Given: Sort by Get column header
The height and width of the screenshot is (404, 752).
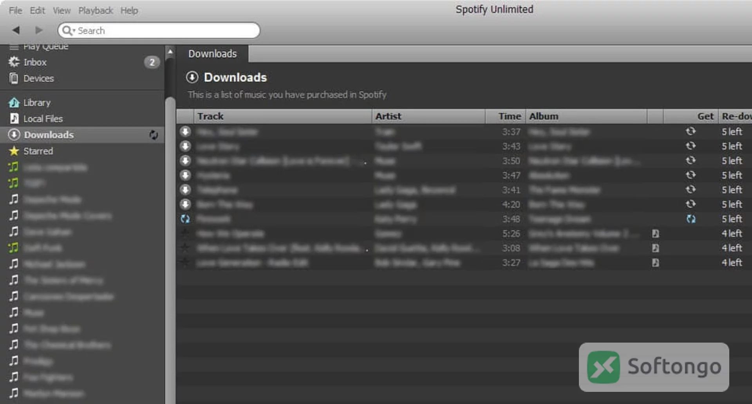Looking at the screenshot, I should coord(691,117).
